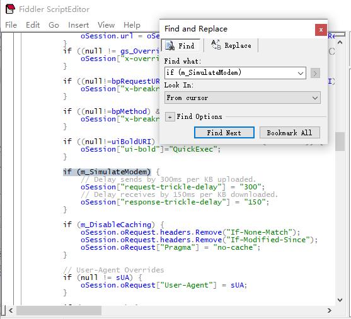The image size is (351, 319).
Task: Open the Help menu
Action: [132, 25]
